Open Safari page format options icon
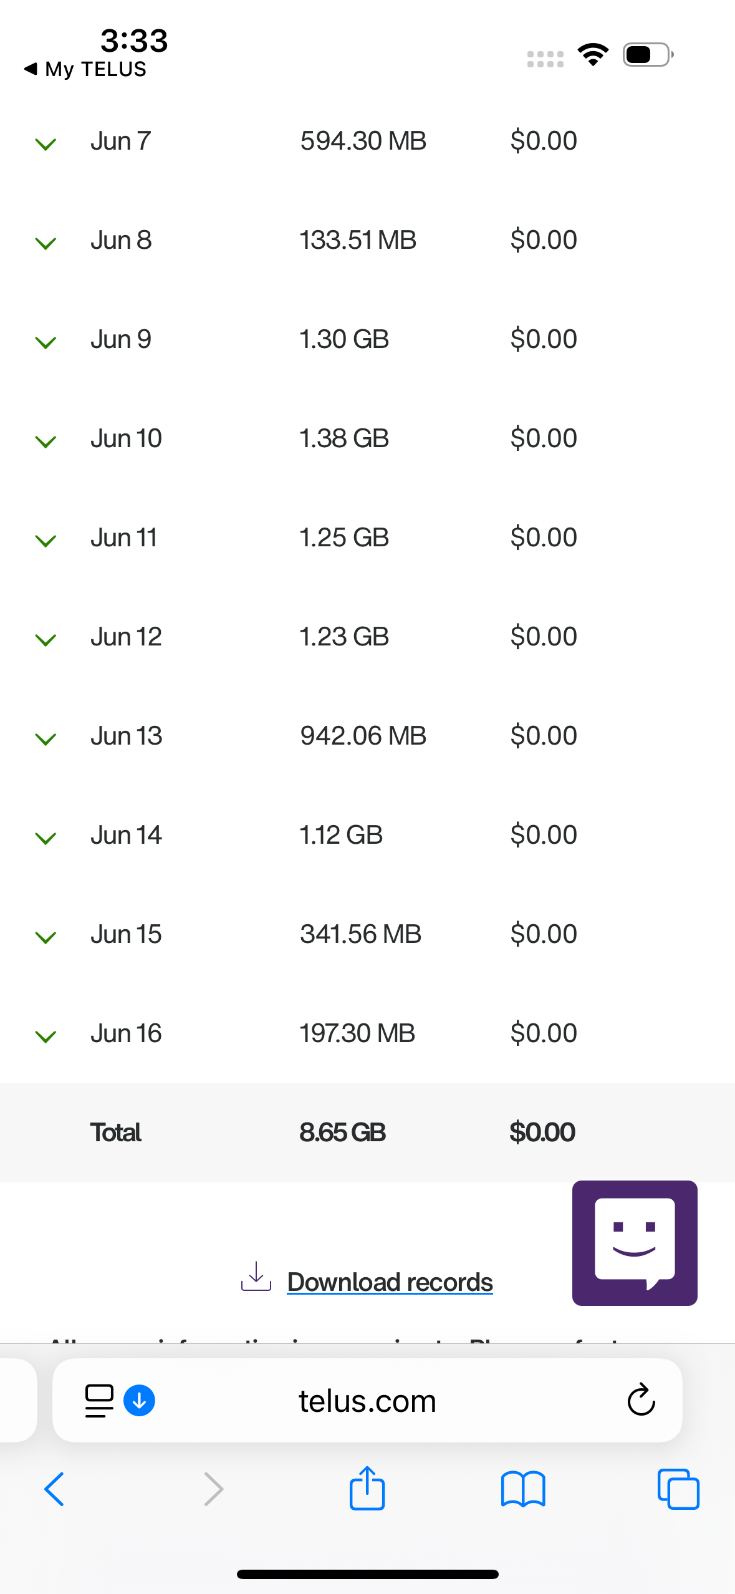The height and width of the screenshot is (1594, 735). click(x=99, y=1401)
